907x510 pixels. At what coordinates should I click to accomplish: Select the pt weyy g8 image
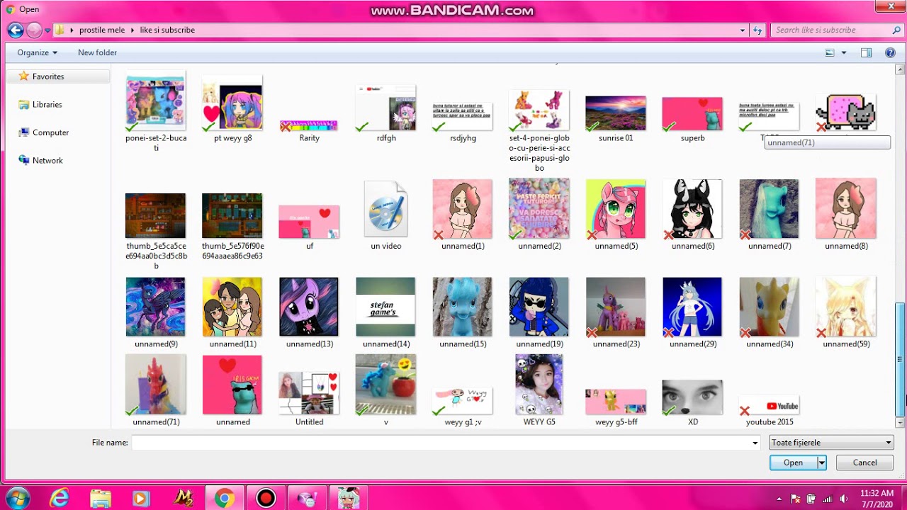point(232,108)
